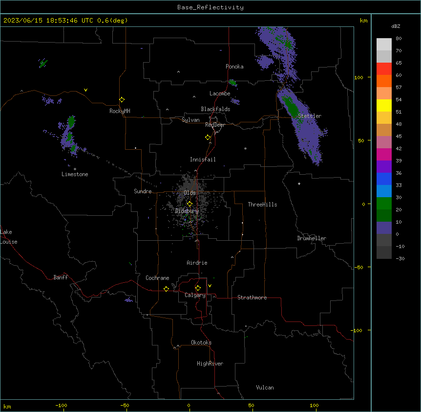Screen dimensions: 421x412
Task: Click the asterisk marker east of Innisfail
Action: [x=245, y=148]
